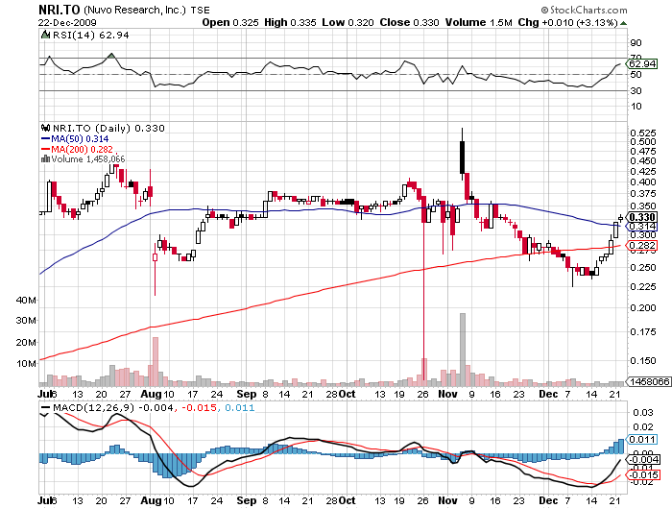Click the 22-Dec-2009 date text
672x509 pixels.
[67, 23]
